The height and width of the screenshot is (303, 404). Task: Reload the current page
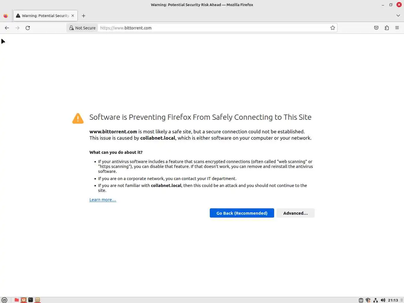[x=28, y=28]
